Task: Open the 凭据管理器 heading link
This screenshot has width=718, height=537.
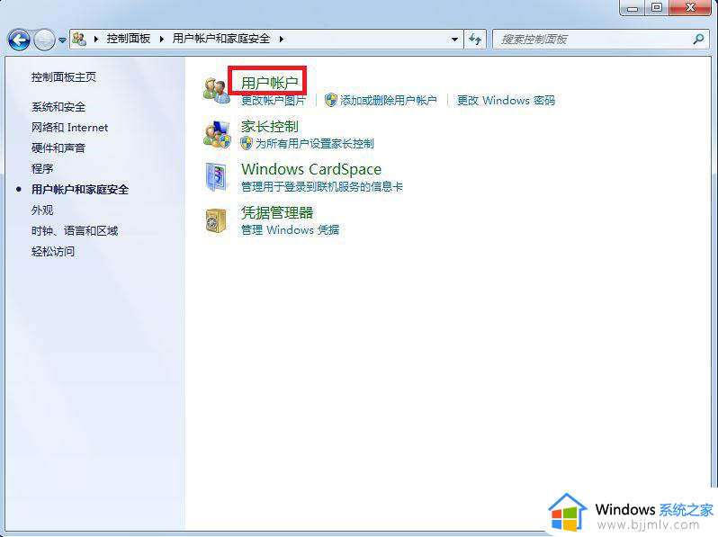Action: click(x=277, y=212)
